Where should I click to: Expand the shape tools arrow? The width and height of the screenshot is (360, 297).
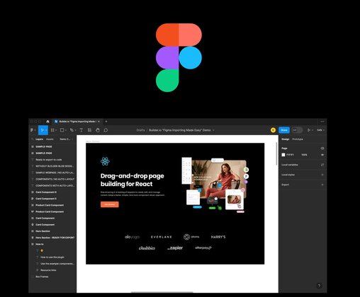(66, 130)
